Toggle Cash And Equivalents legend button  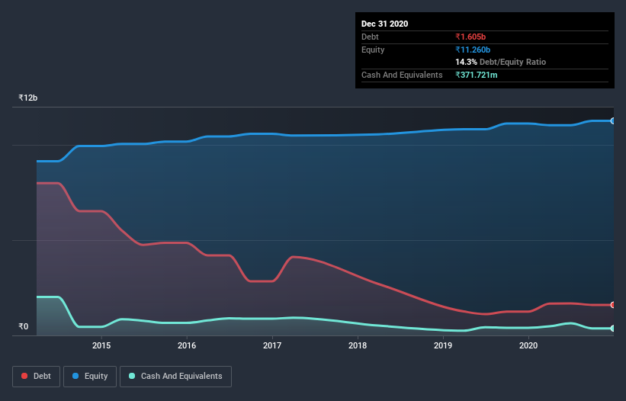point(175,377)
